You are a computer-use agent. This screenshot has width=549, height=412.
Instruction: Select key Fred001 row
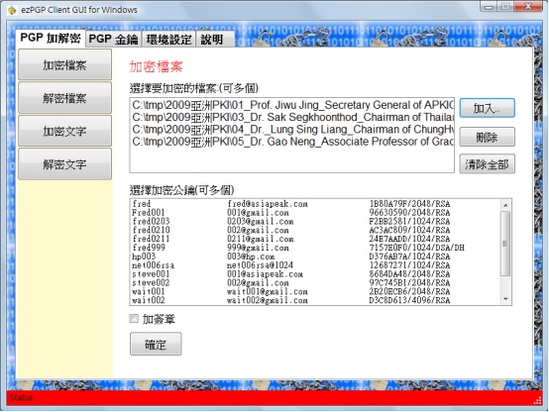tap(315, 213)
